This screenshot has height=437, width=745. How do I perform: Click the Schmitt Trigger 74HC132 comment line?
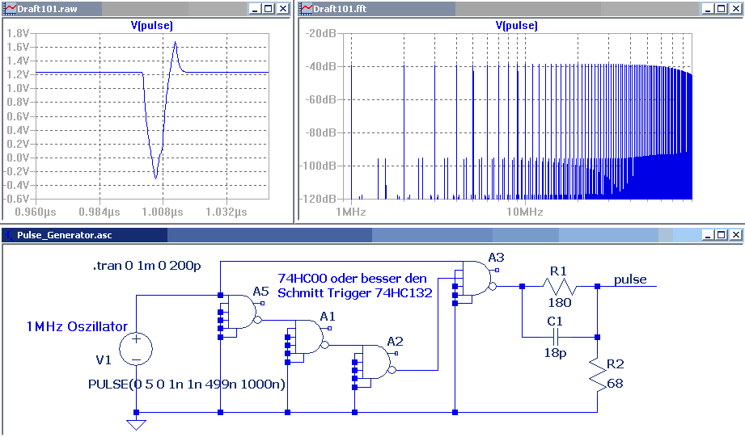(355, 292)
